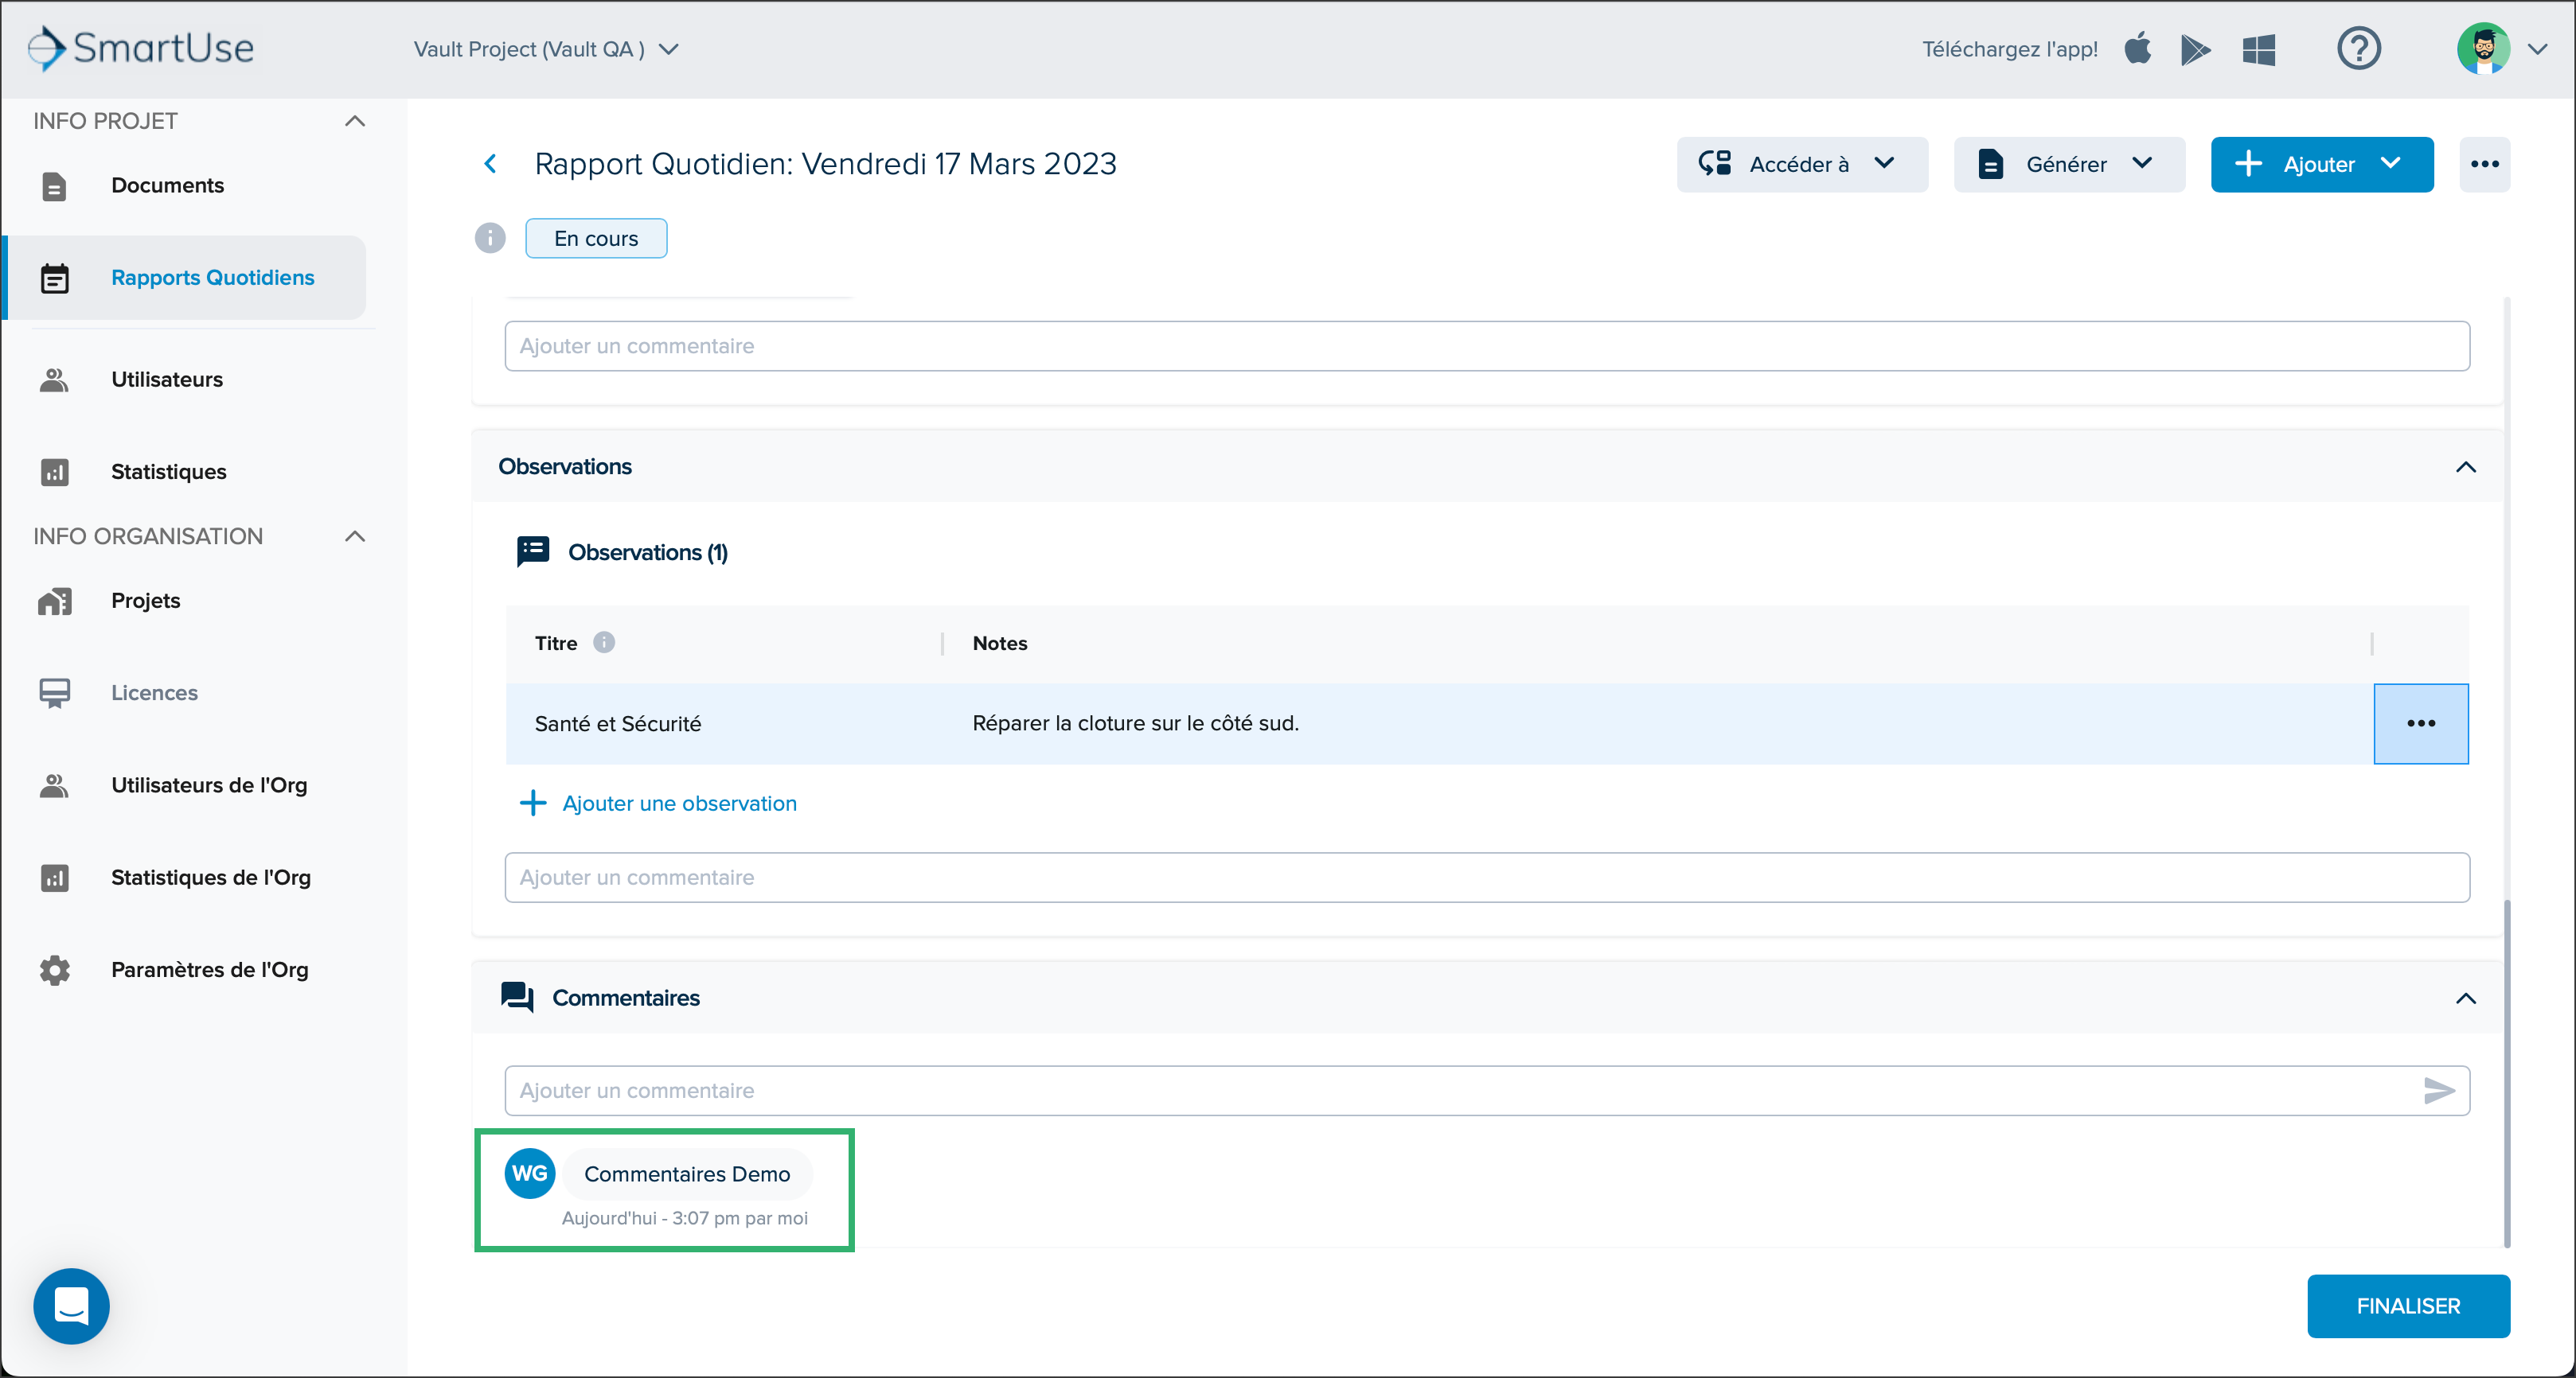Click the info icon beside En cours

point(490,238)
